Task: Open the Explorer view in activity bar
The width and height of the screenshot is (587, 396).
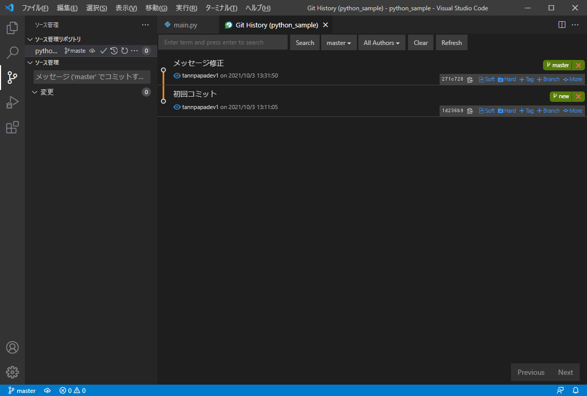Action: [12, 27]
